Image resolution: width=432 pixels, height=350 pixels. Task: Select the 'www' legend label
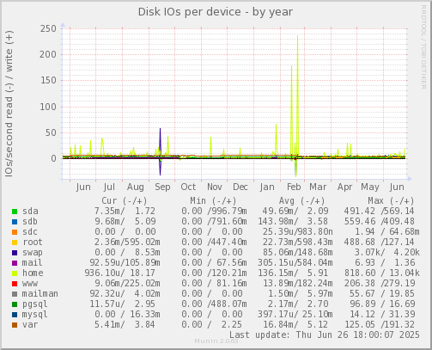[x=30, y=284]
